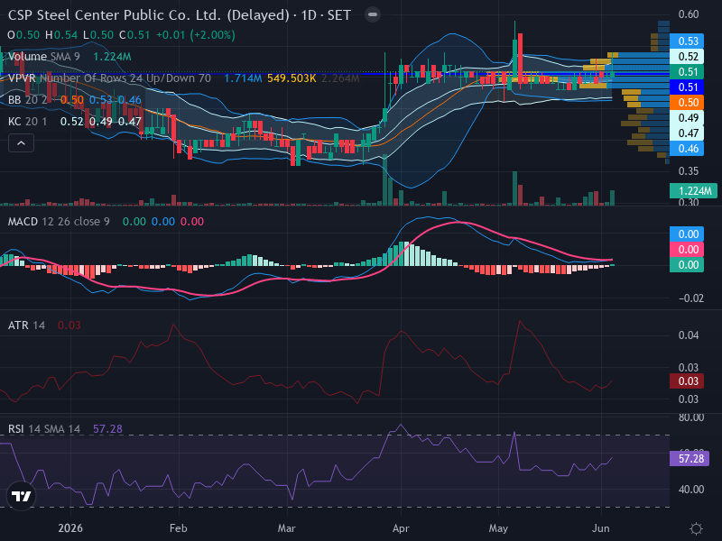
Task: Click the TradingView logo icon
Action: (x=21, y=496)
